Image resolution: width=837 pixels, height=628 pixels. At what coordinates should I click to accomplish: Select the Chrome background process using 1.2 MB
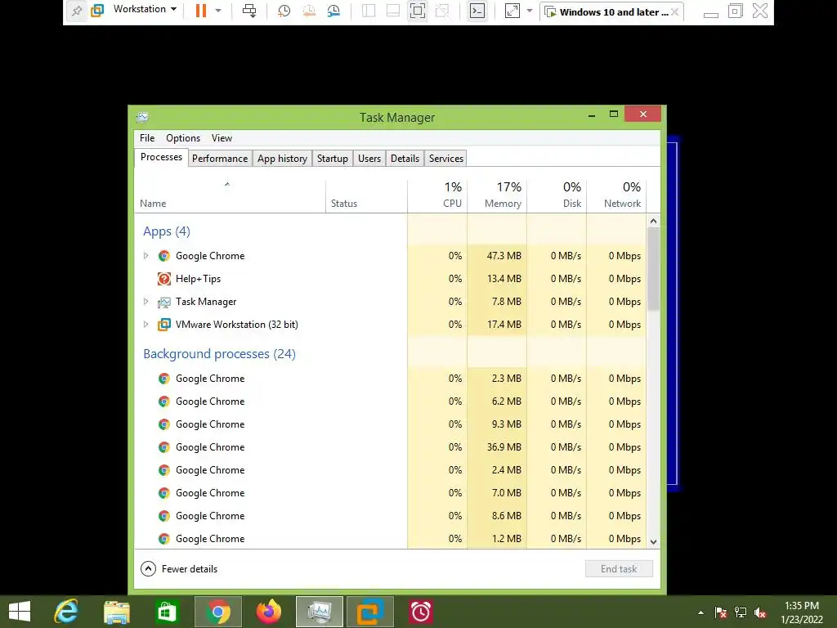point(390,538)
